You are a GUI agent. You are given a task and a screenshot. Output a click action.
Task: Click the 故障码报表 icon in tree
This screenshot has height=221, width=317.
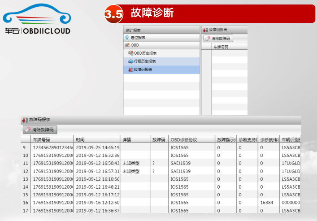[x=130, y=69]
